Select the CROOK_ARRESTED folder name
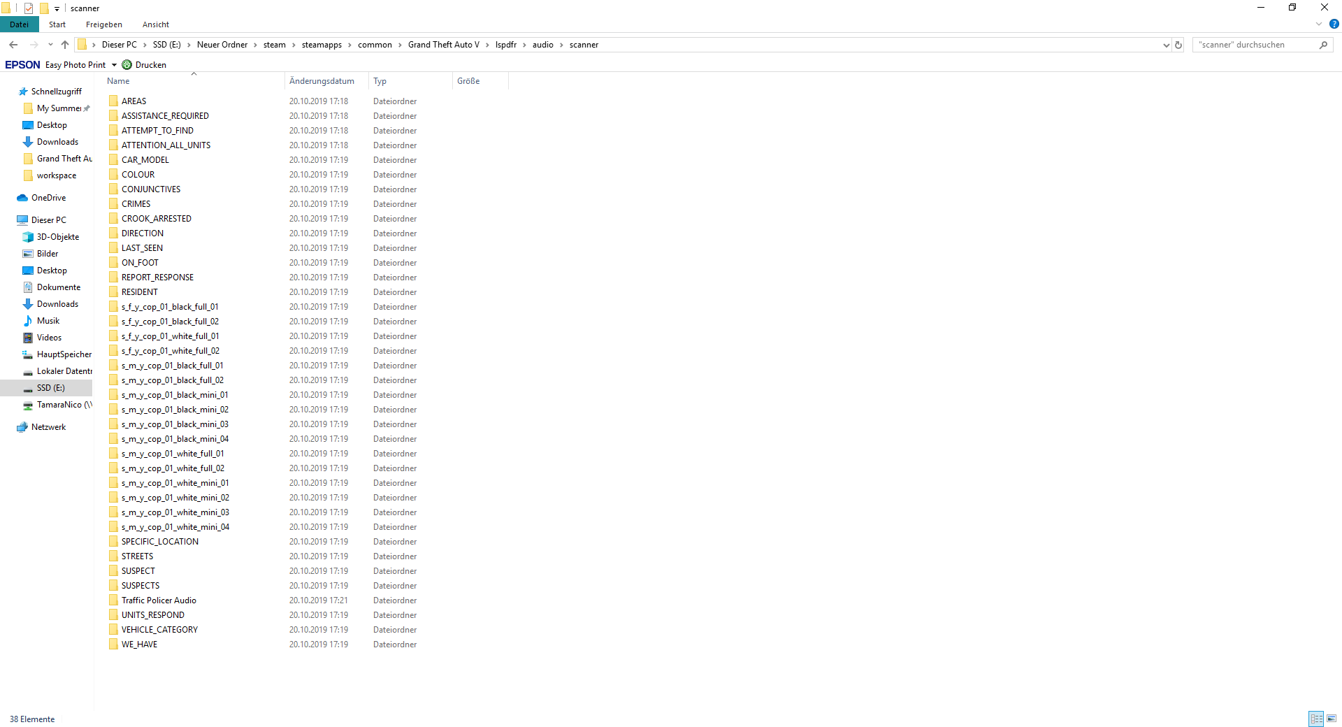 157,219
